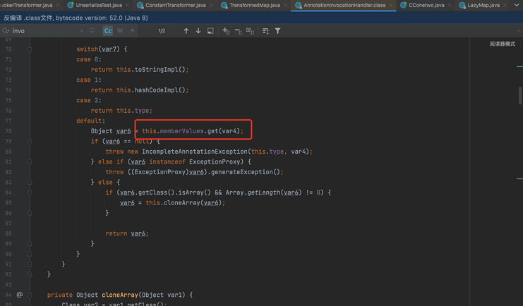Screen dimensions: 523x306
Task: Collapse cloneArray method at line 94
Action: click(x=30, y=295)
